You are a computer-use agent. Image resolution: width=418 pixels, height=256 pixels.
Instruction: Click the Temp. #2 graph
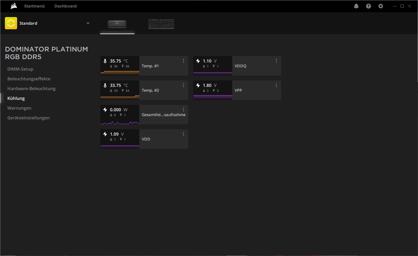point(120,97)
